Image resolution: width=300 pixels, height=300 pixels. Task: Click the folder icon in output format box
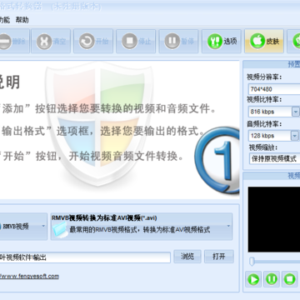coord(60,230)
